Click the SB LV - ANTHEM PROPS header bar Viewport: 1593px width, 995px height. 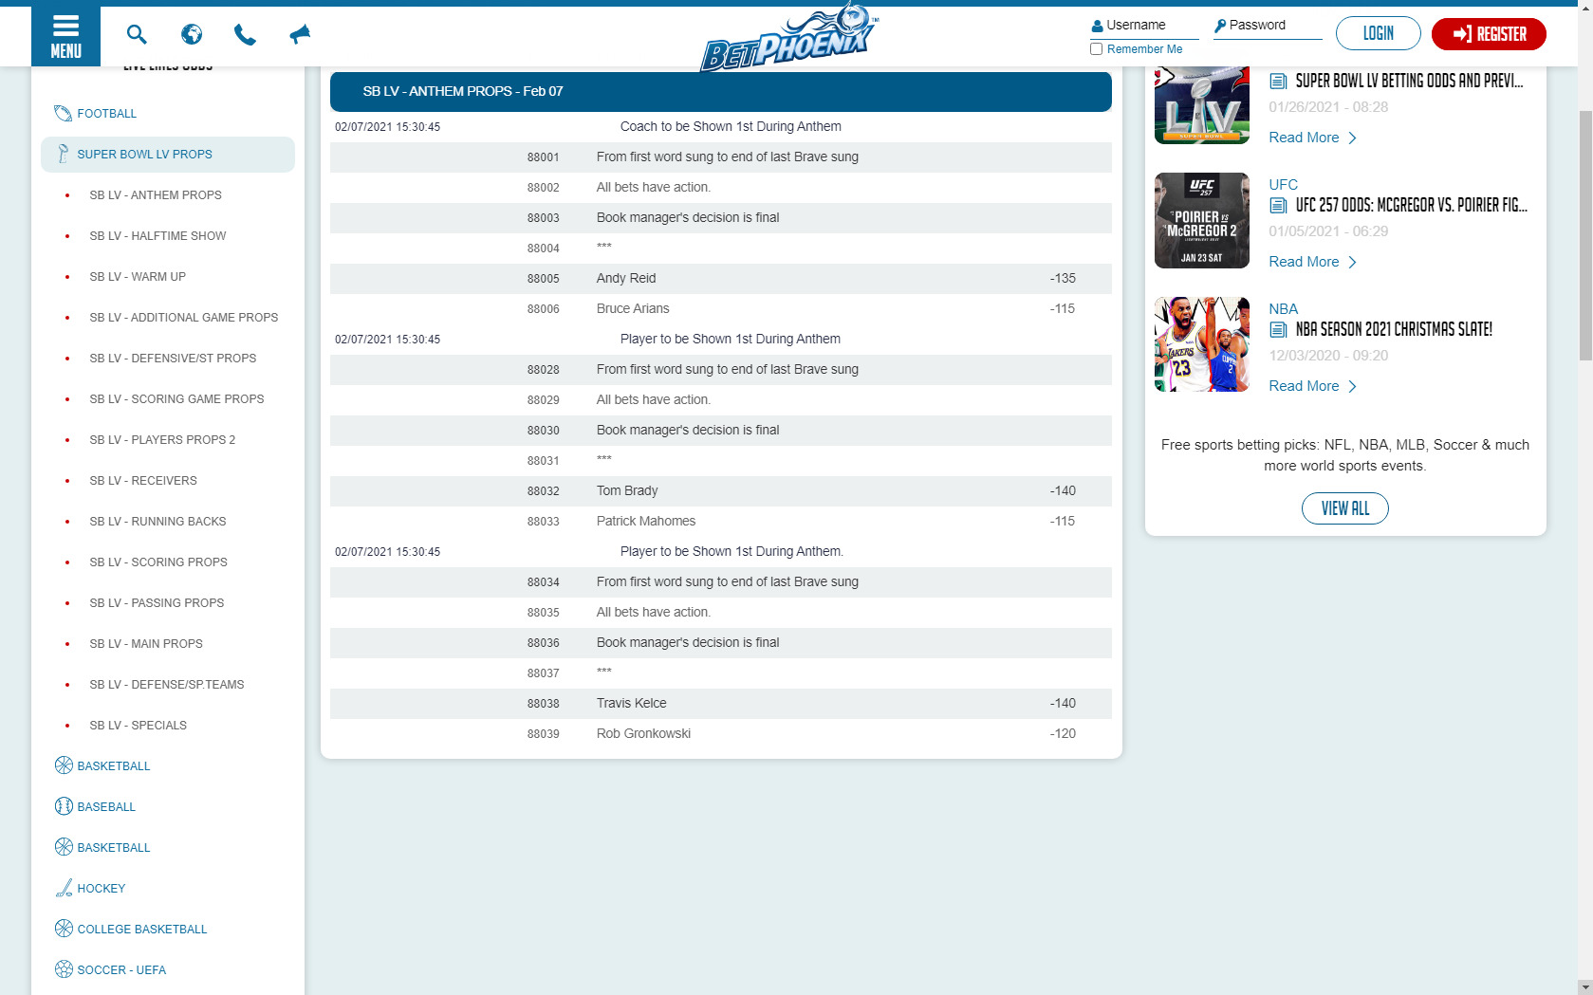coord(720,92)
